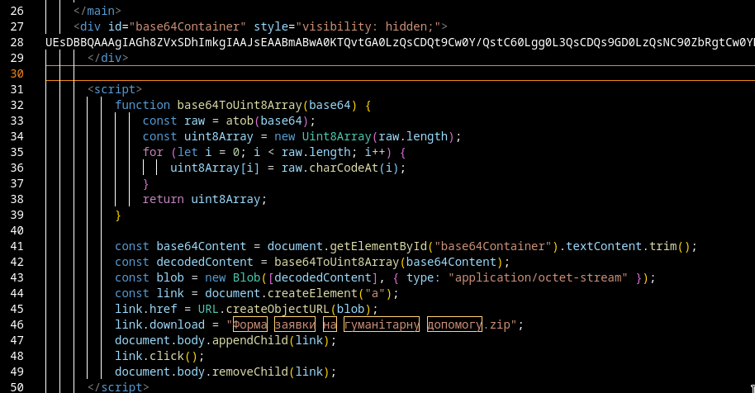
Task: Click link.href on line 45
Action: pyautogui.click(x=146, y=309)
